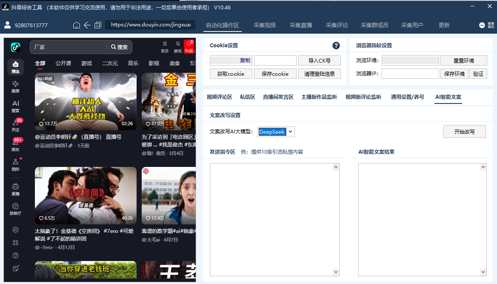Click the 清理登陆信息 button
This screenshot has width=497, height=284.
tap(320, 74)
